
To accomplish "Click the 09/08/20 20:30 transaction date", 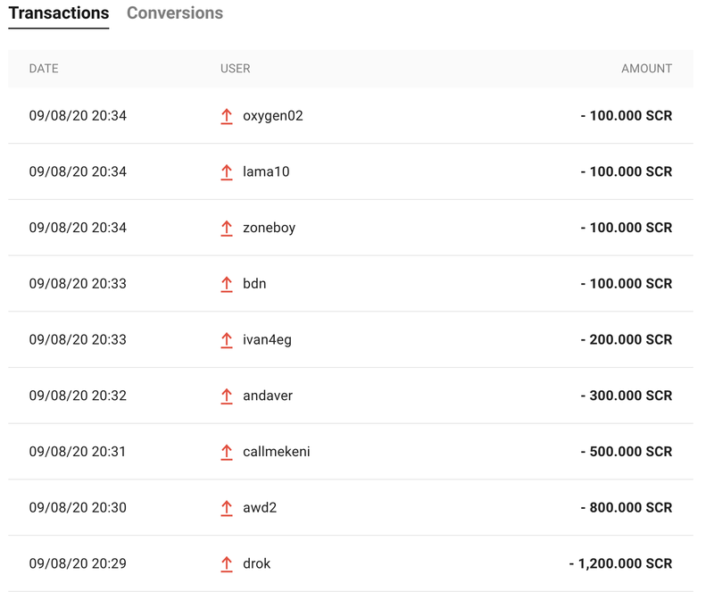I will 78,507.
